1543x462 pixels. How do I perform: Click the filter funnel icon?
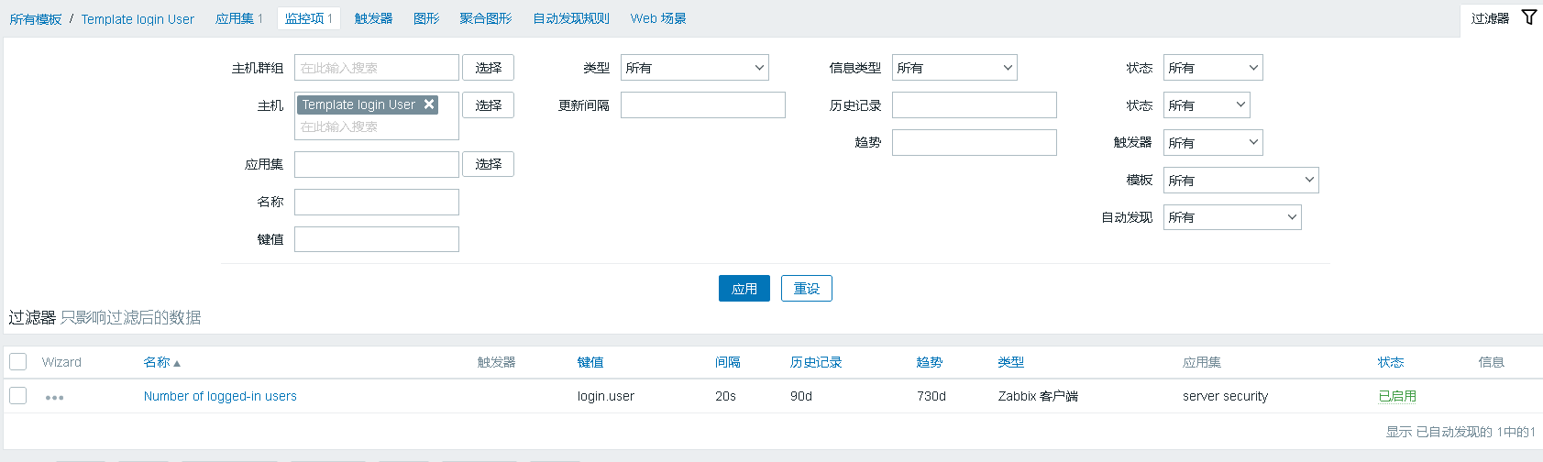click(x=1528, y=17)
